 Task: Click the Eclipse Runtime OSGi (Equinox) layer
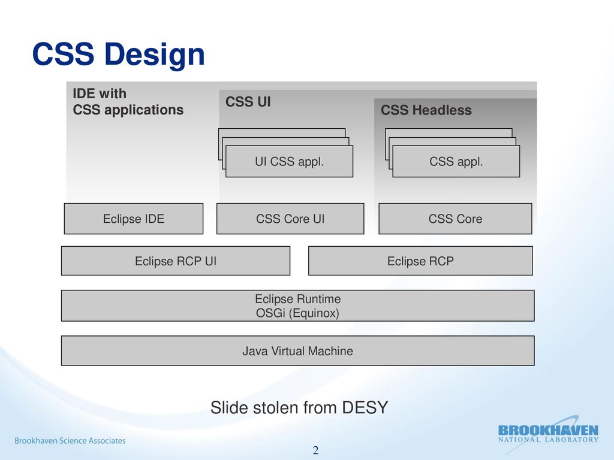(x=297, y=306)
